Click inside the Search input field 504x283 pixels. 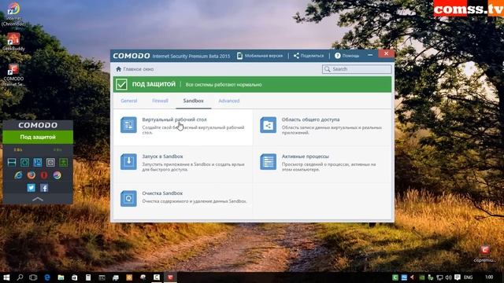click(x=357, y=69)
